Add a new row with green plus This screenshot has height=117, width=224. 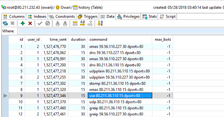[x=22, y=23]
